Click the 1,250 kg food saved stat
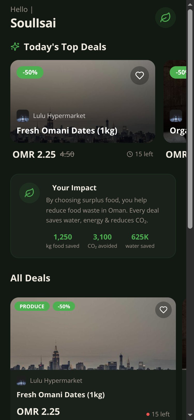 tap(63, 241)
